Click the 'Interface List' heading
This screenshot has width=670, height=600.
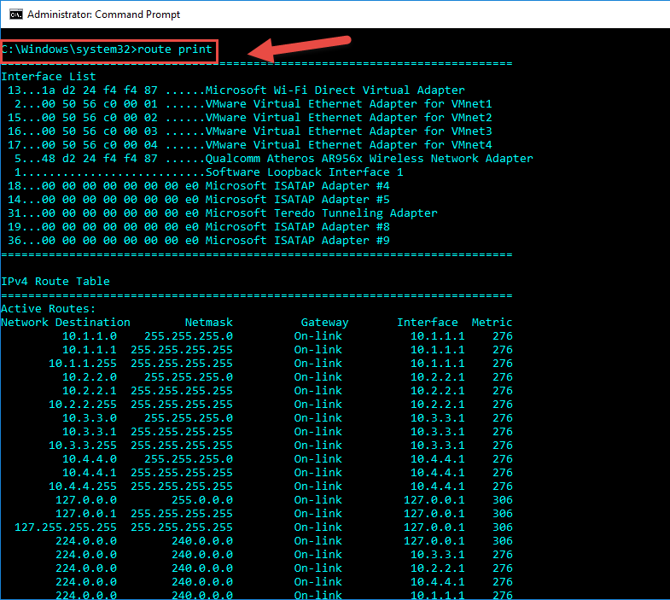(x=49, y=77)
